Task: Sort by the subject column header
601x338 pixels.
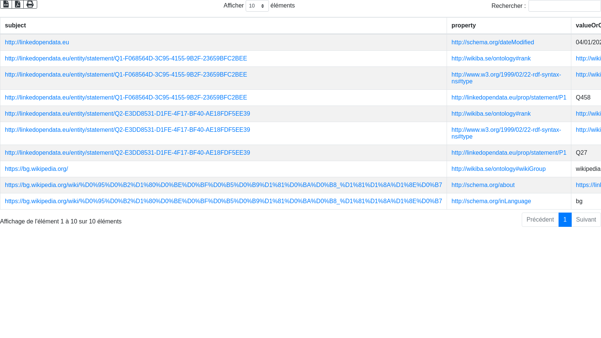Action: click(x=15, y=26)
